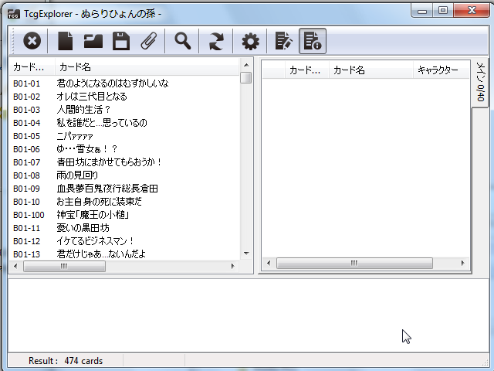Viewport: 494px width, 371px height.
Task: Click the left list horizontal scrollbar thumb
Action: [x=64, y=266]
